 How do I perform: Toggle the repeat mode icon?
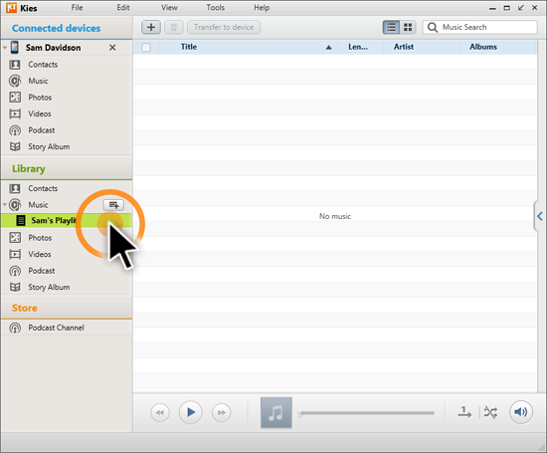[x=464, y=412]
